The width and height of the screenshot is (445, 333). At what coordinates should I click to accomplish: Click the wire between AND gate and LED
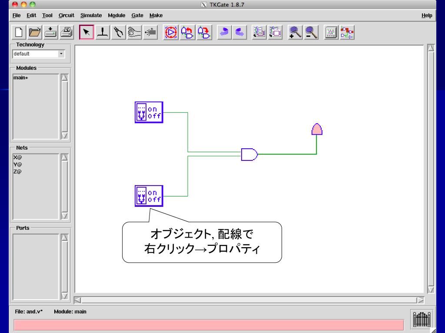click(x=287, y=154)
